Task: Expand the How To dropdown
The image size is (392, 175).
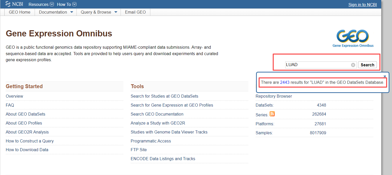Action: click(67, 4)
